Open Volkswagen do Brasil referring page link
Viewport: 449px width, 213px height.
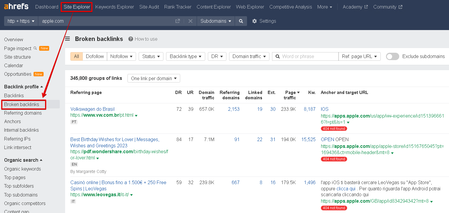[x=92, y=109]
